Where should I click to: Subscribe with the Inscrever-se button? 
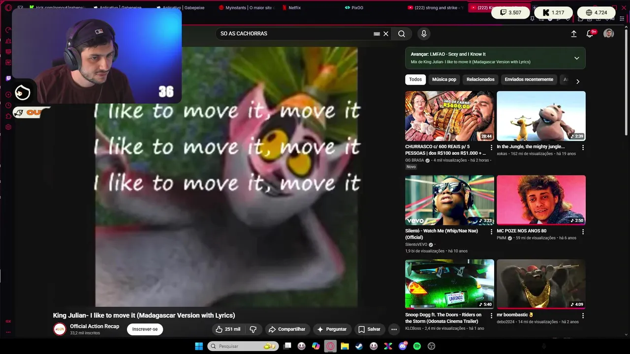(x=145, y=329)
